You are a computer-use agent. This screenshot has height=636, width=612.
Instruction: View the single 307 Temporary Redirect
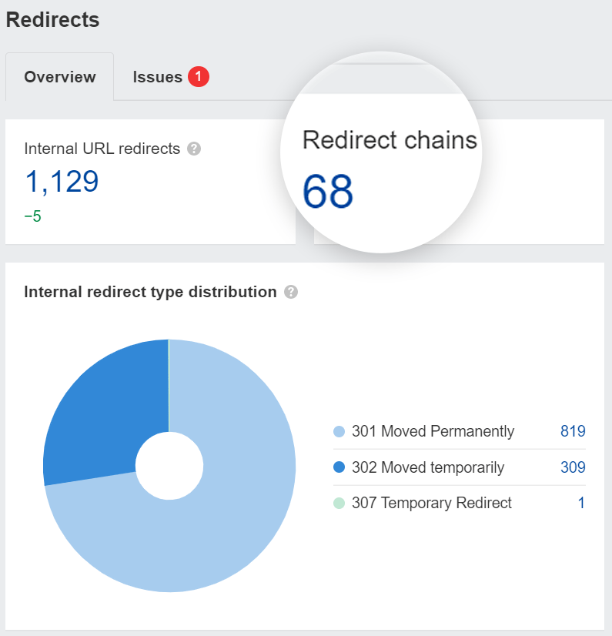click(583, 503)
